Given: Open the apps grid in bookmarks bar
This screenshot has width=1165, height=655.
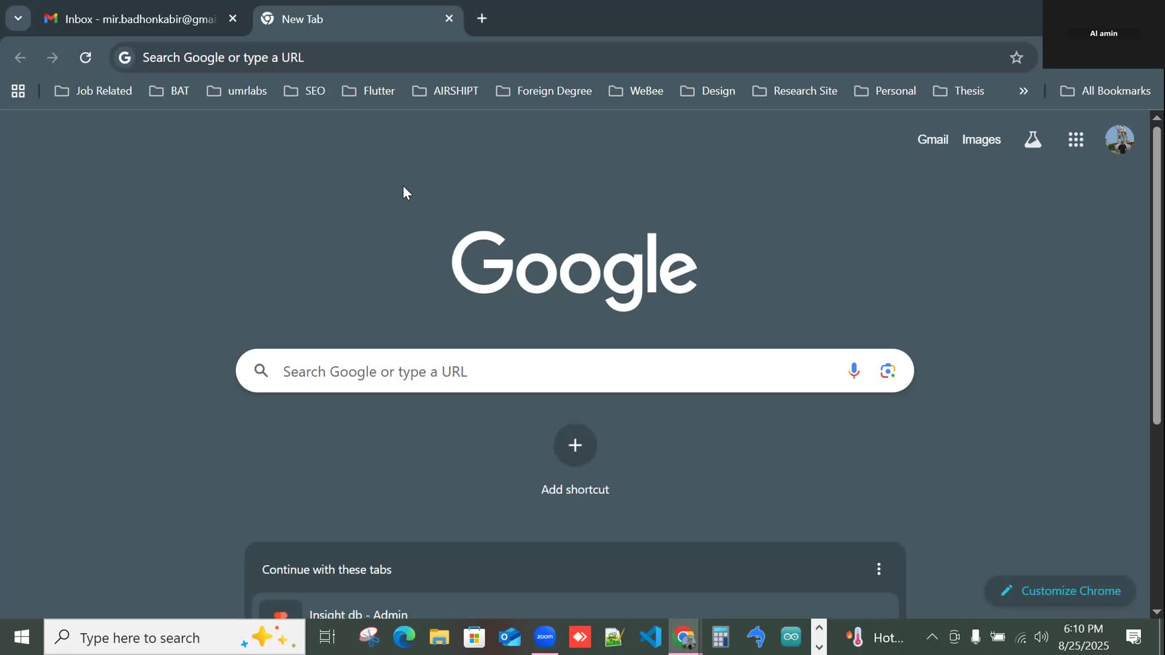Looking at the screenshot, I should pyautogui.click(x=18, y=91).
